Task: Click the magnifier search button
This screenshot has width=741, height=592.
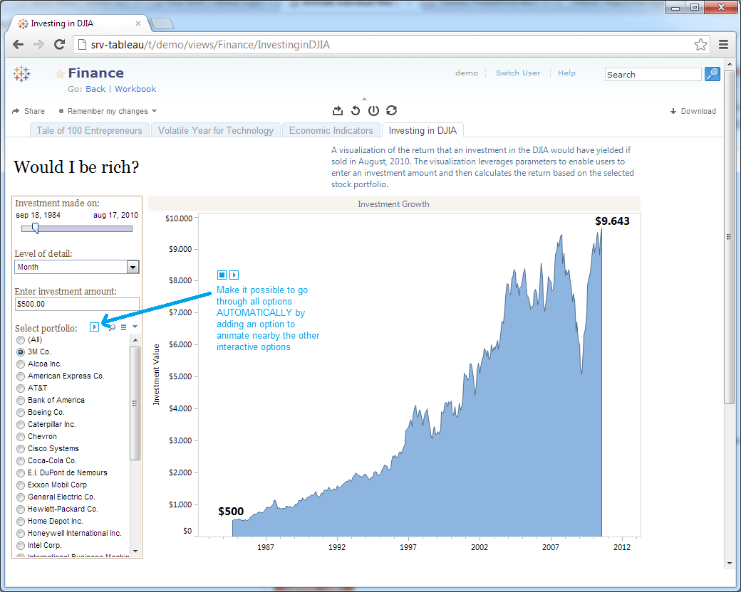Action: click(x=712, y=74)
